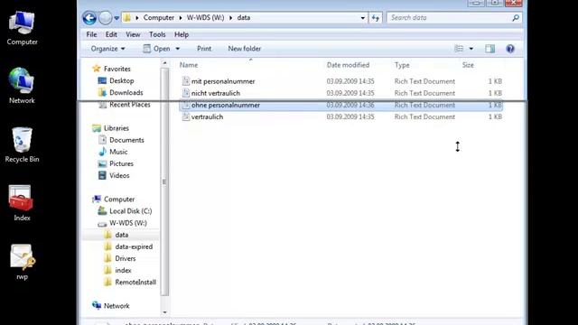578x325 pixels.
Task: Open the index folder in tree
Action: tap(123, 271)
